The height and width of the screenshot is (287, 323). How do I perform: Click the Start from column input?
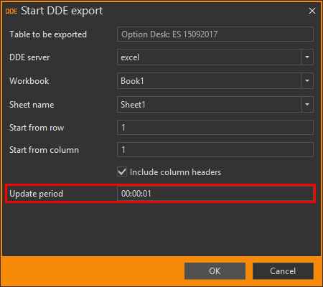(x=215, y=150)
